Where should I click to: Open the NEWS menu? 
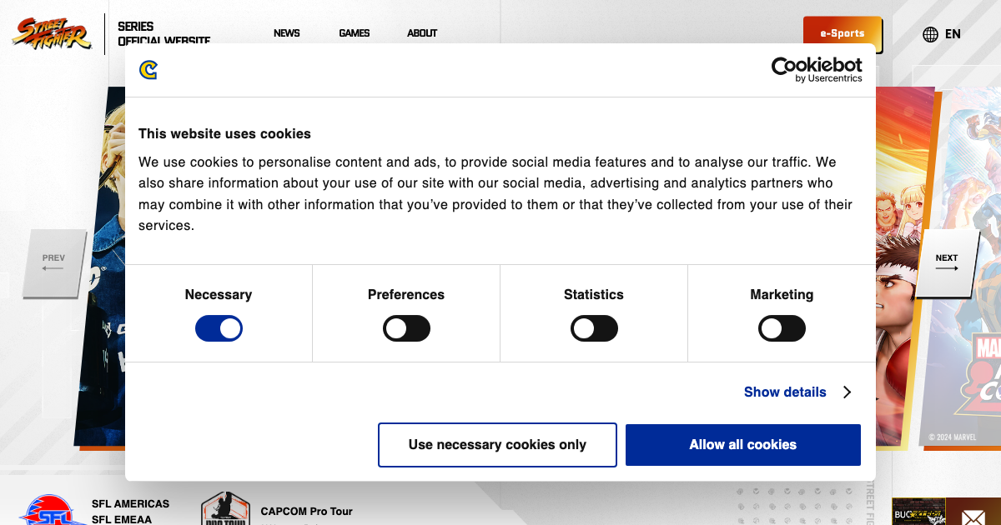[286, 33]
